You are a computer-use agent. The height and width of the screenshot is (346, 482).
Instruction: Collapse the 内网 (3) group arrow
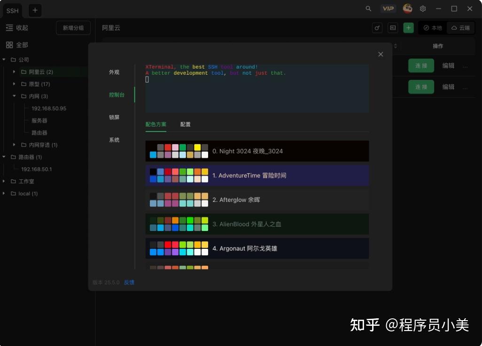14,96
